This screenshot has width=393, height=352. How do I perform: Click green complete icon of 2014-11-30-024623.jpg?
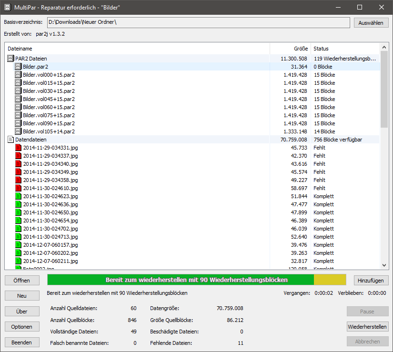point(18,196)
